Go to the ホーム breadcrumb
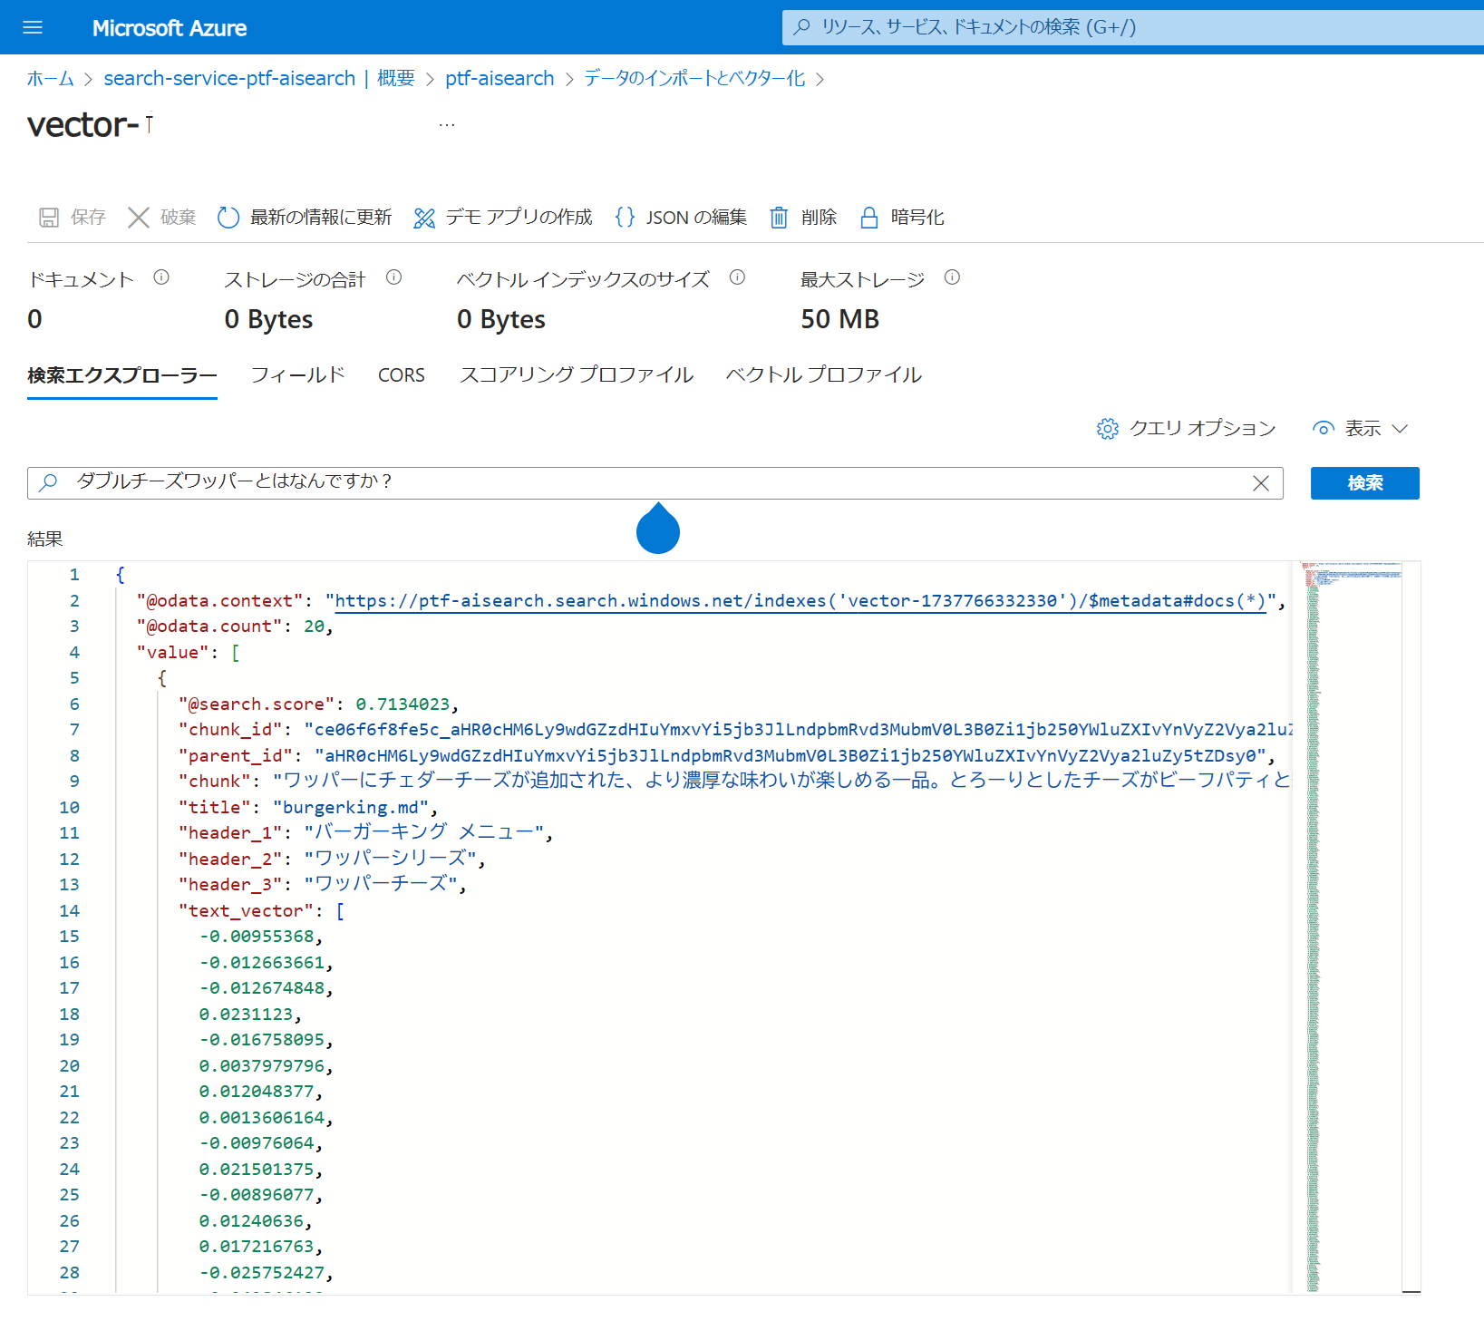1484x1321 pixels. (51, 79)
